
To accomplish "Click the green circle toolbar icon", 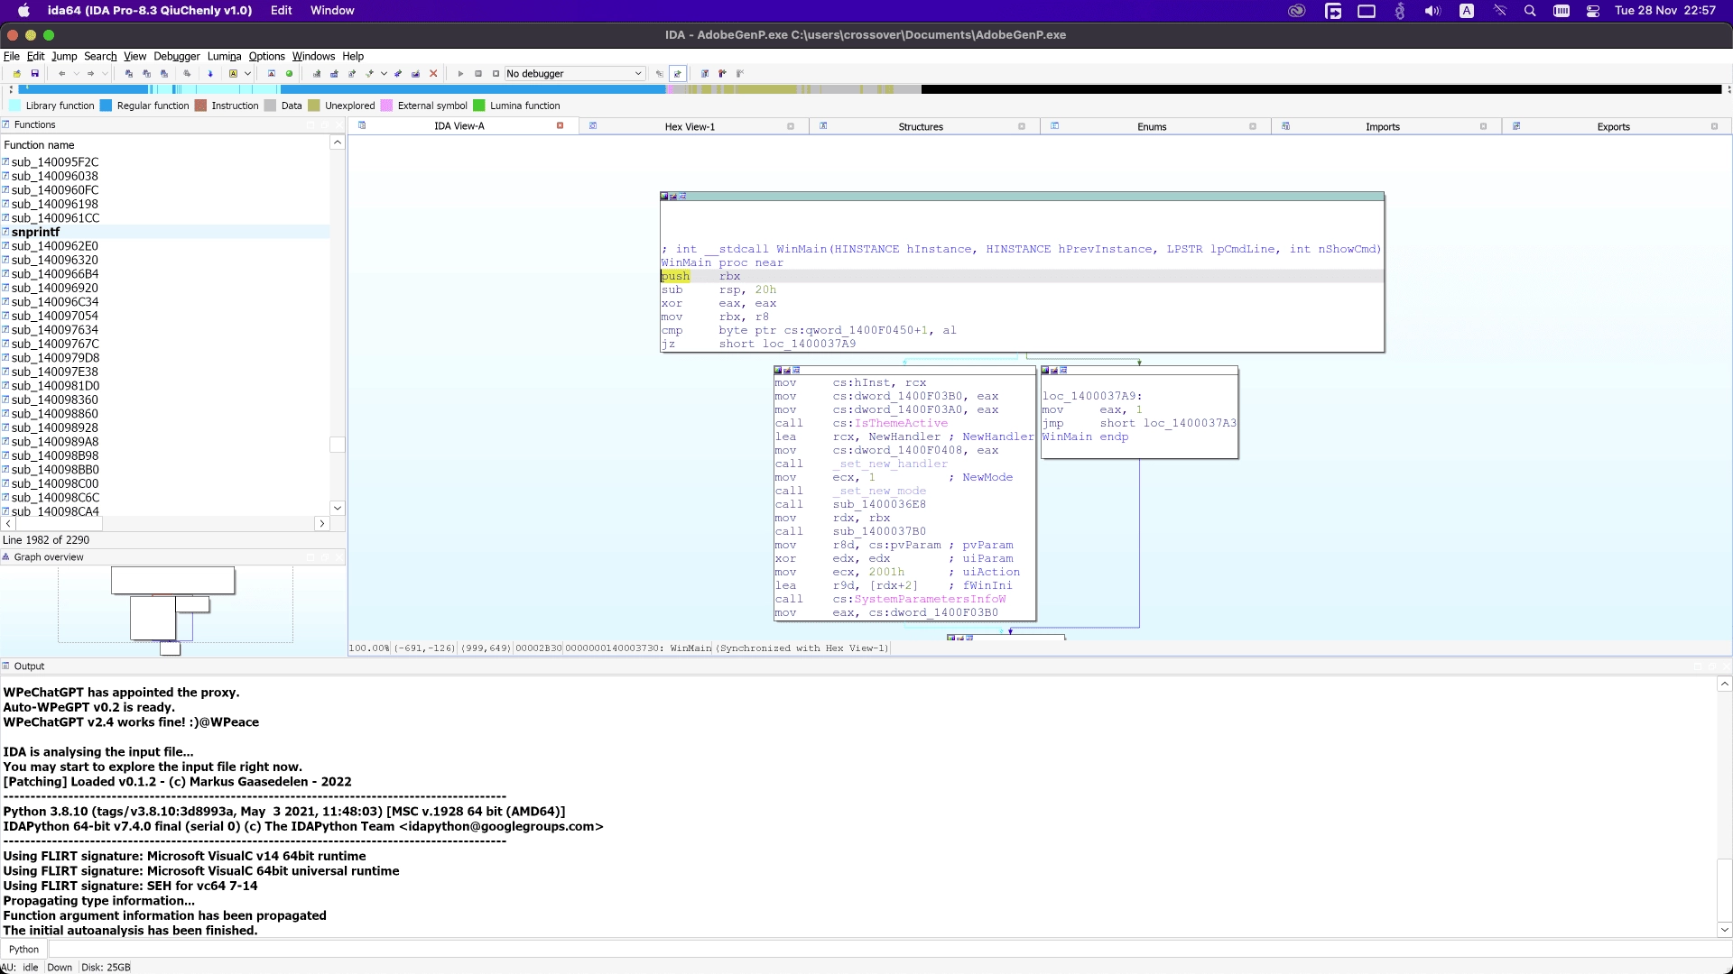I will [289, 74].
